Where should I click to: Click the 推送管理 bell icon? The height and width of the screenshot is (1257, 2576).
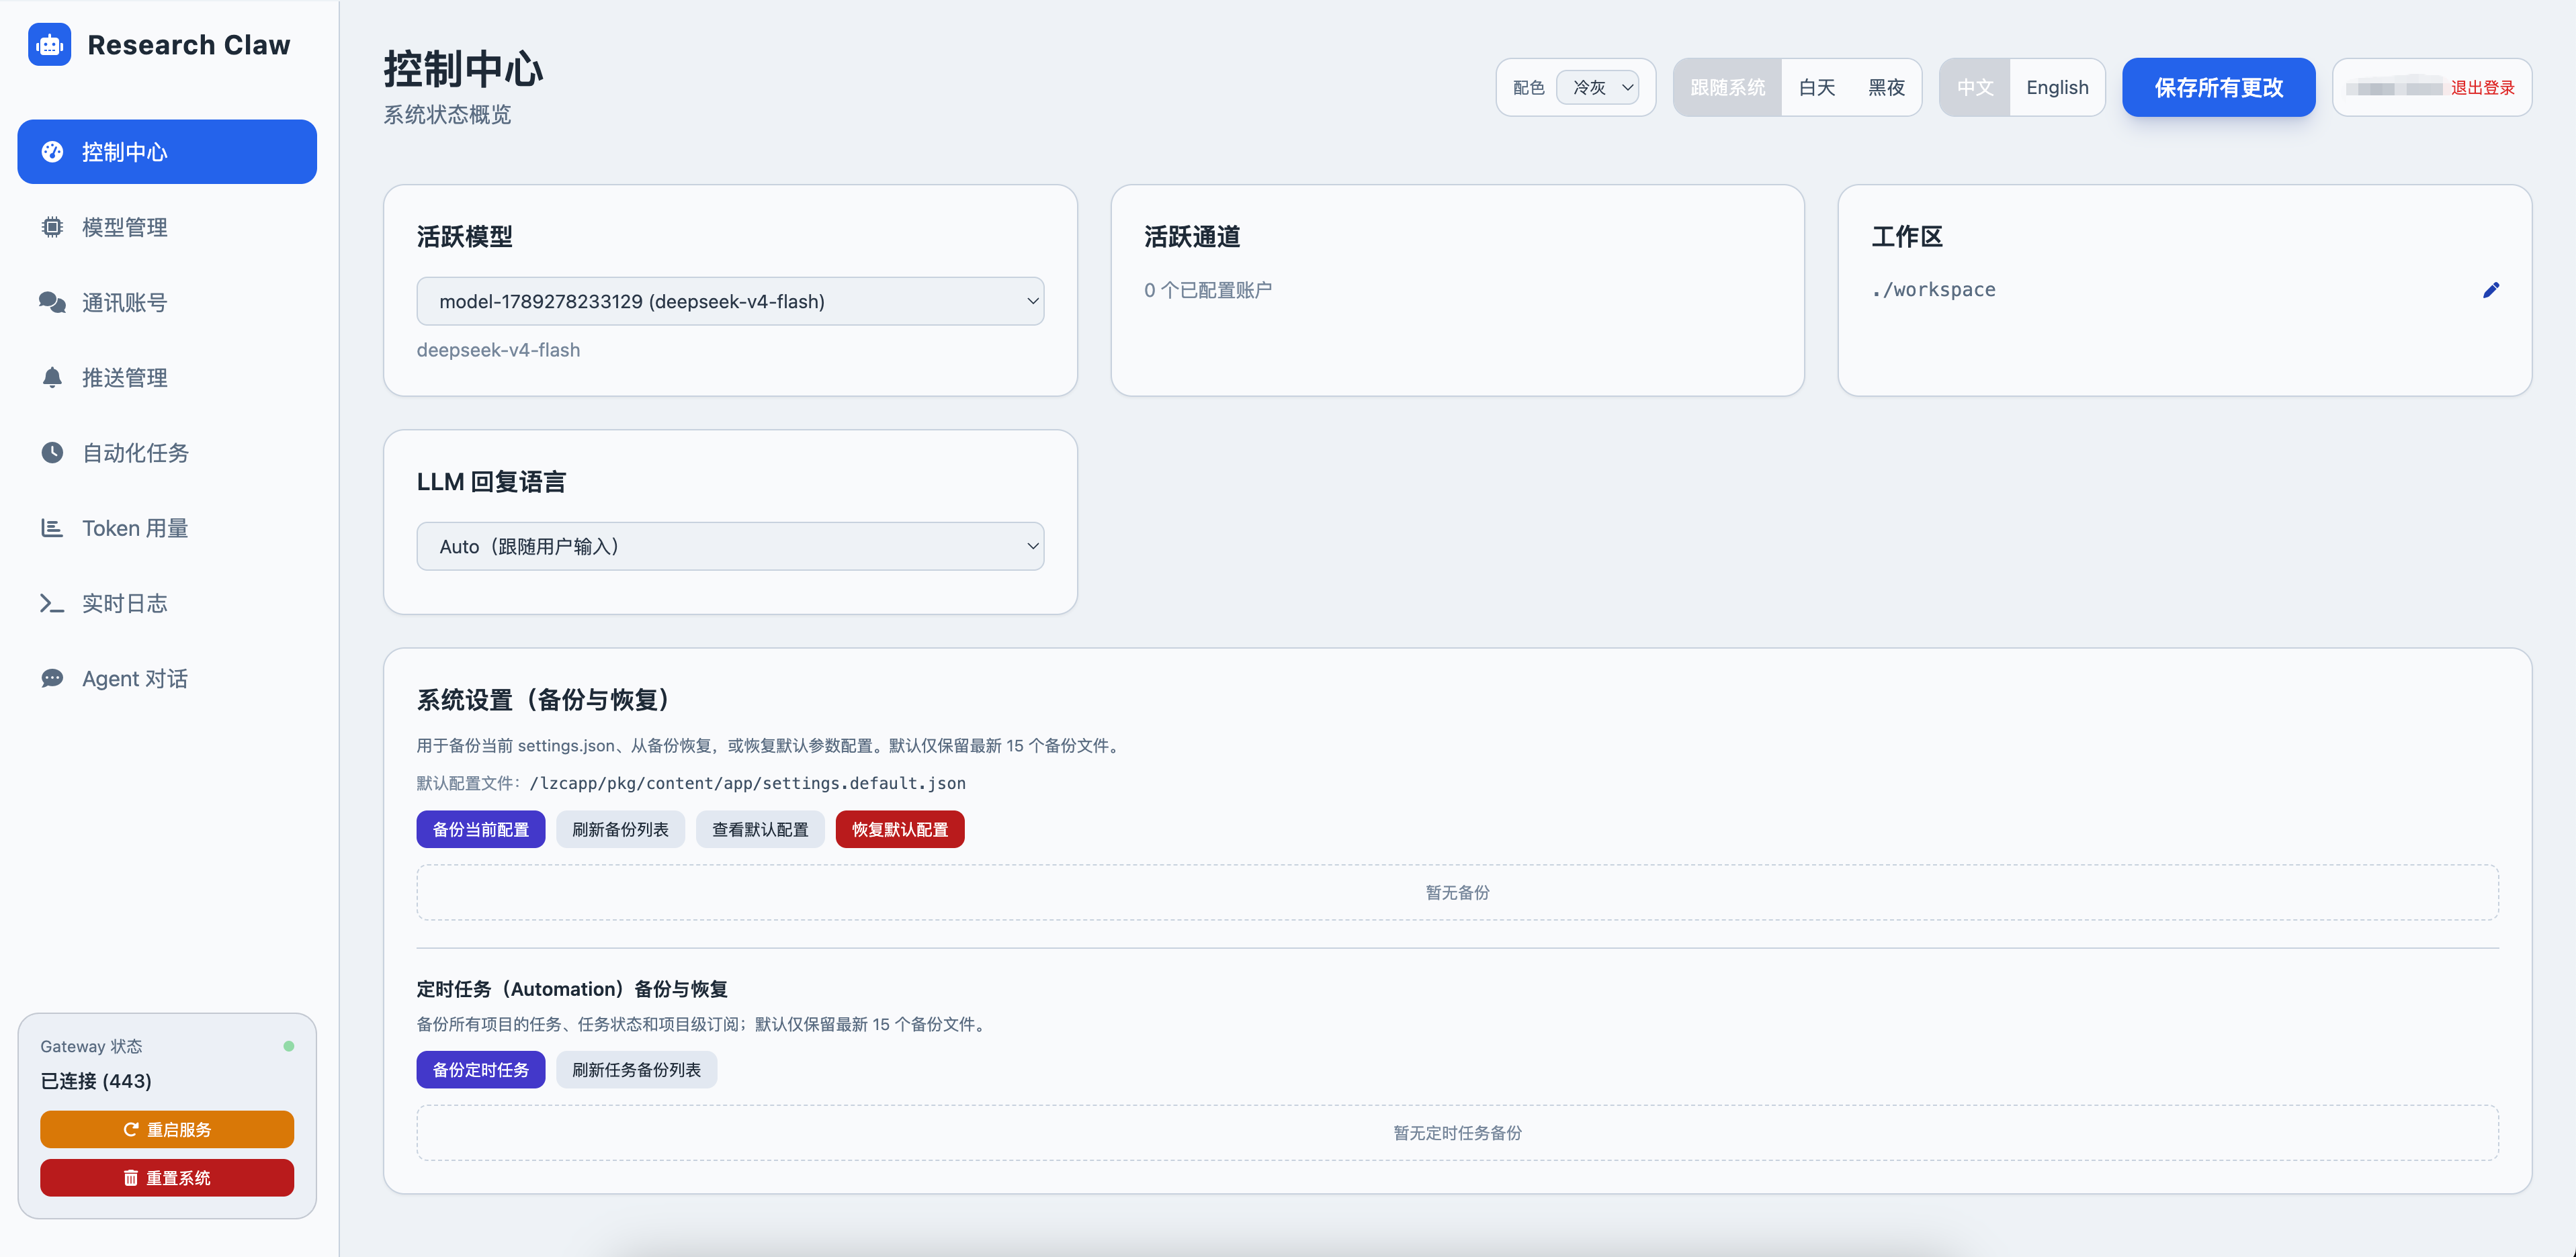[52, 377]
